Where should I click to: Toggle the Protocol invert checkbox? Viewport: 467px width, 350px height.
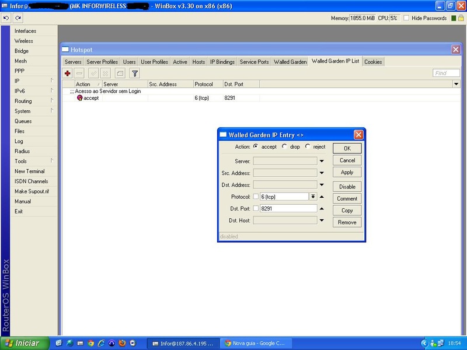(256, 197)
